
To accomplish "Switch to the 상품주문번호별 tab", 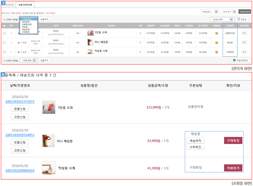I will [25, 5].
